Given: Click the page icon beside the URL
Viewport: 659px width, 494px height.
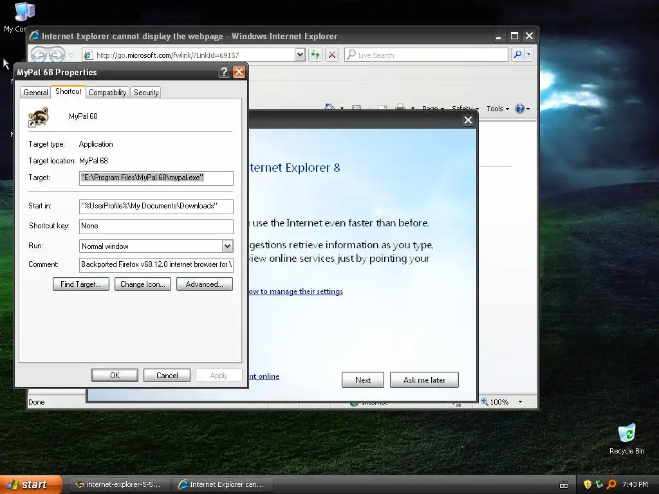Looking at the screenshot, I should coord(88,55).
